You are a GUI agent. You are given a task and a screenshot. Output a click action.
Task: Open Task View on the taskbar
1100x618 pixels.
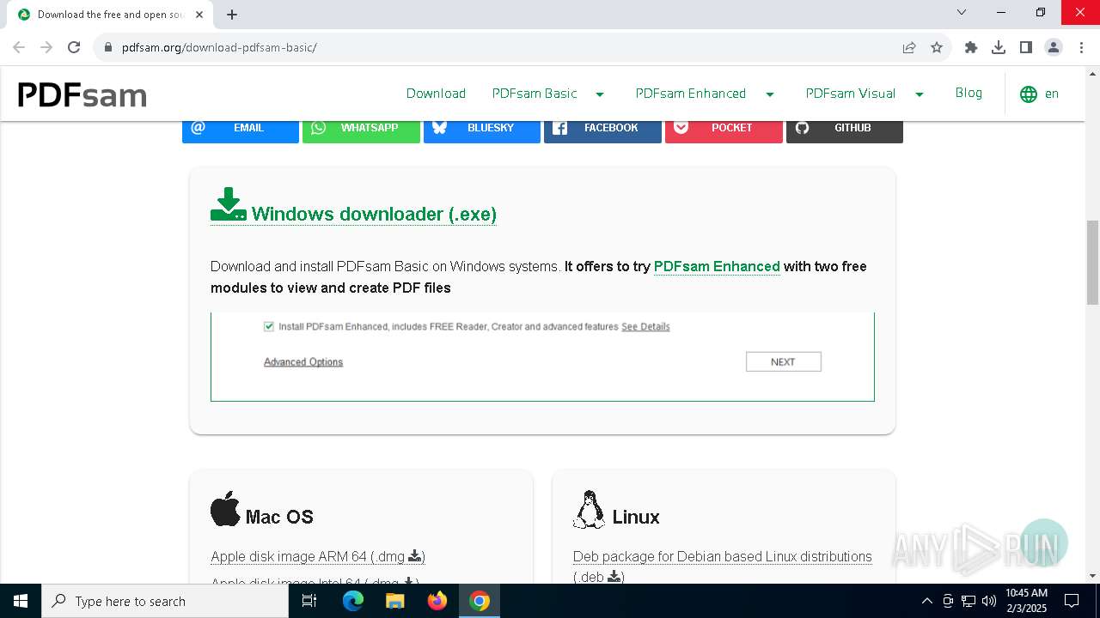click(309, 601)
